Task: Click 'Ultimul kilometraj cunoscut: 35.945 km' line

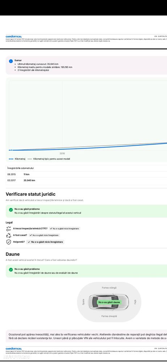Action: tap(38, 64)
